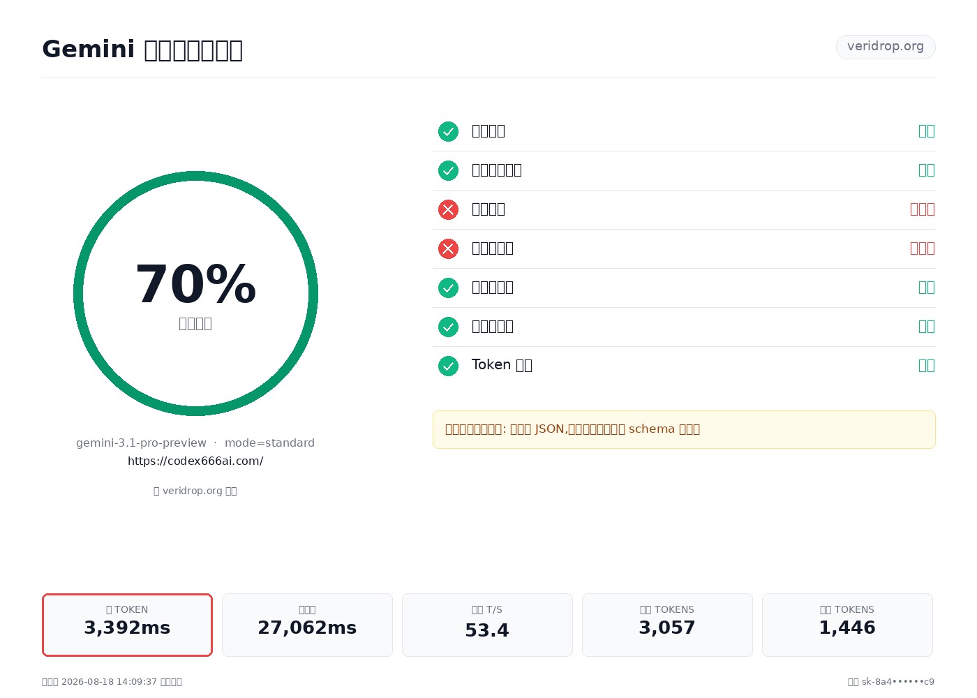
Task: Click the yellow warning box mentioning JSON schema
Action: (684, 429)
